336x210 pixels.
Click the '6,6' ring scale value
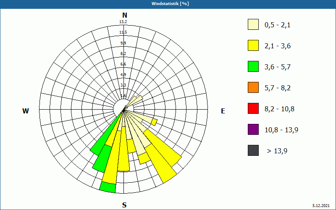(x=123, y=64)
